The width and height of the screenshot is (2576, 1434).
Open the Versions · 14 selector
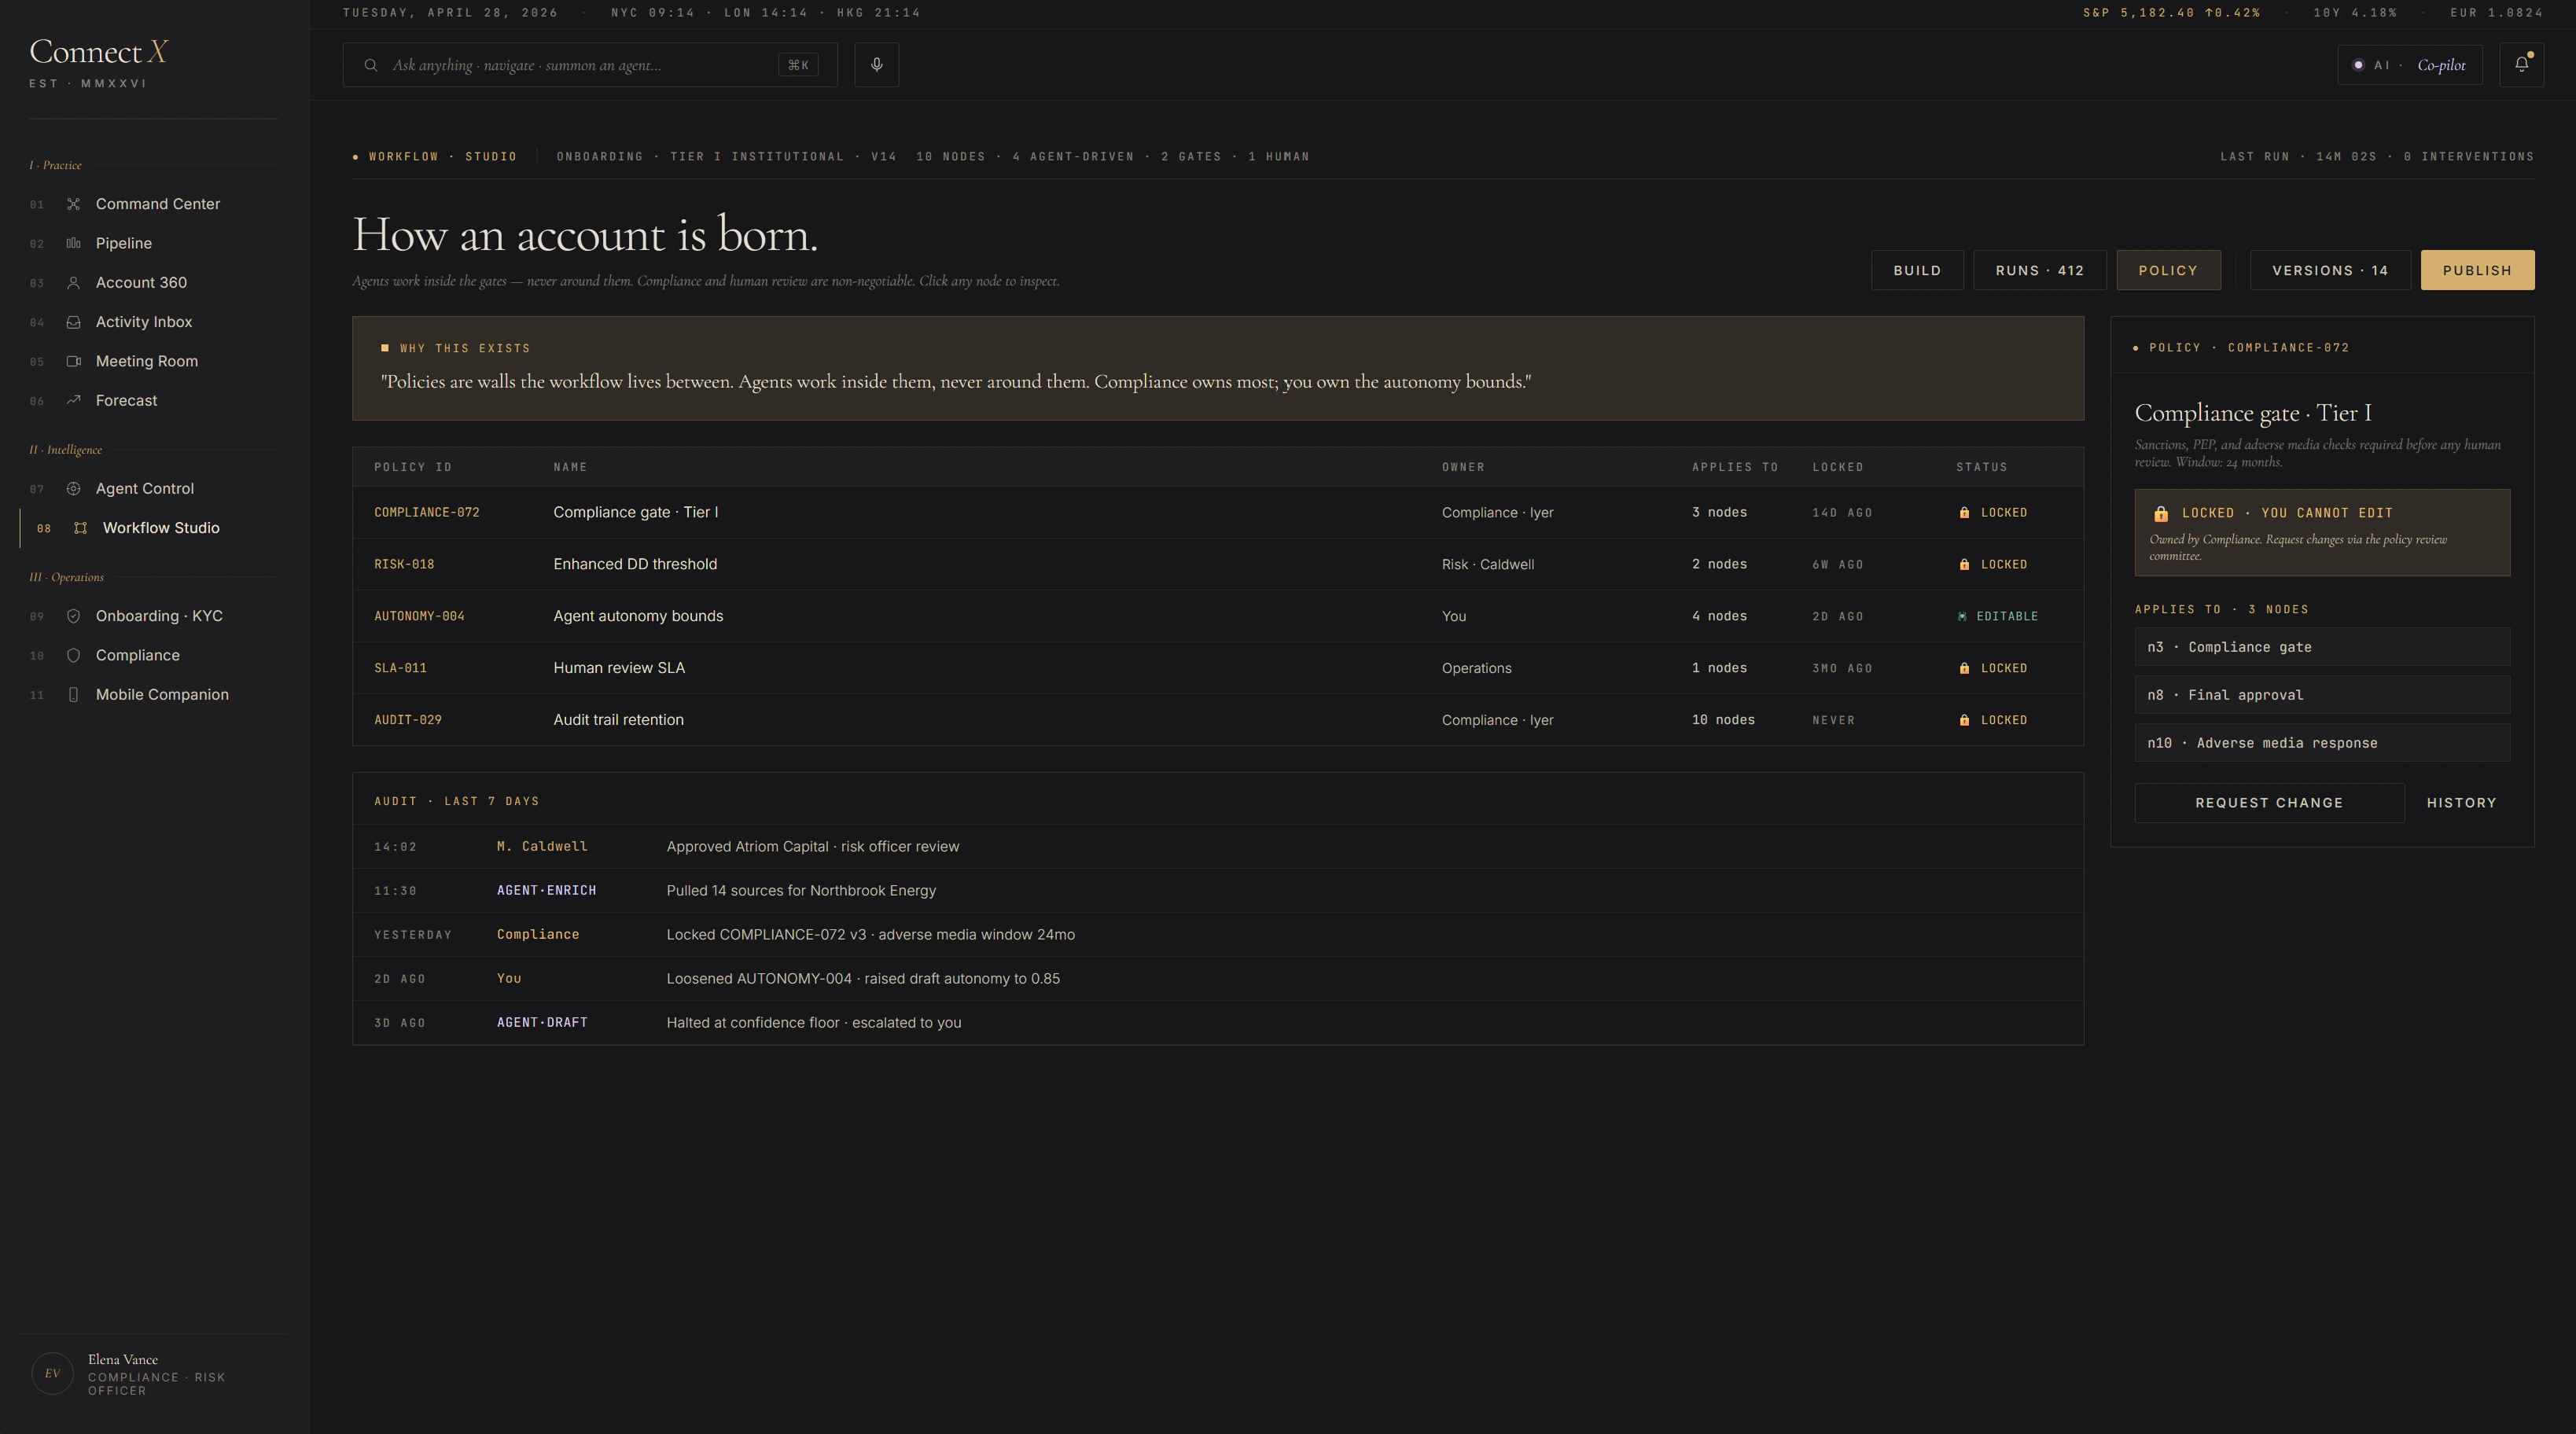(2329, 270)
